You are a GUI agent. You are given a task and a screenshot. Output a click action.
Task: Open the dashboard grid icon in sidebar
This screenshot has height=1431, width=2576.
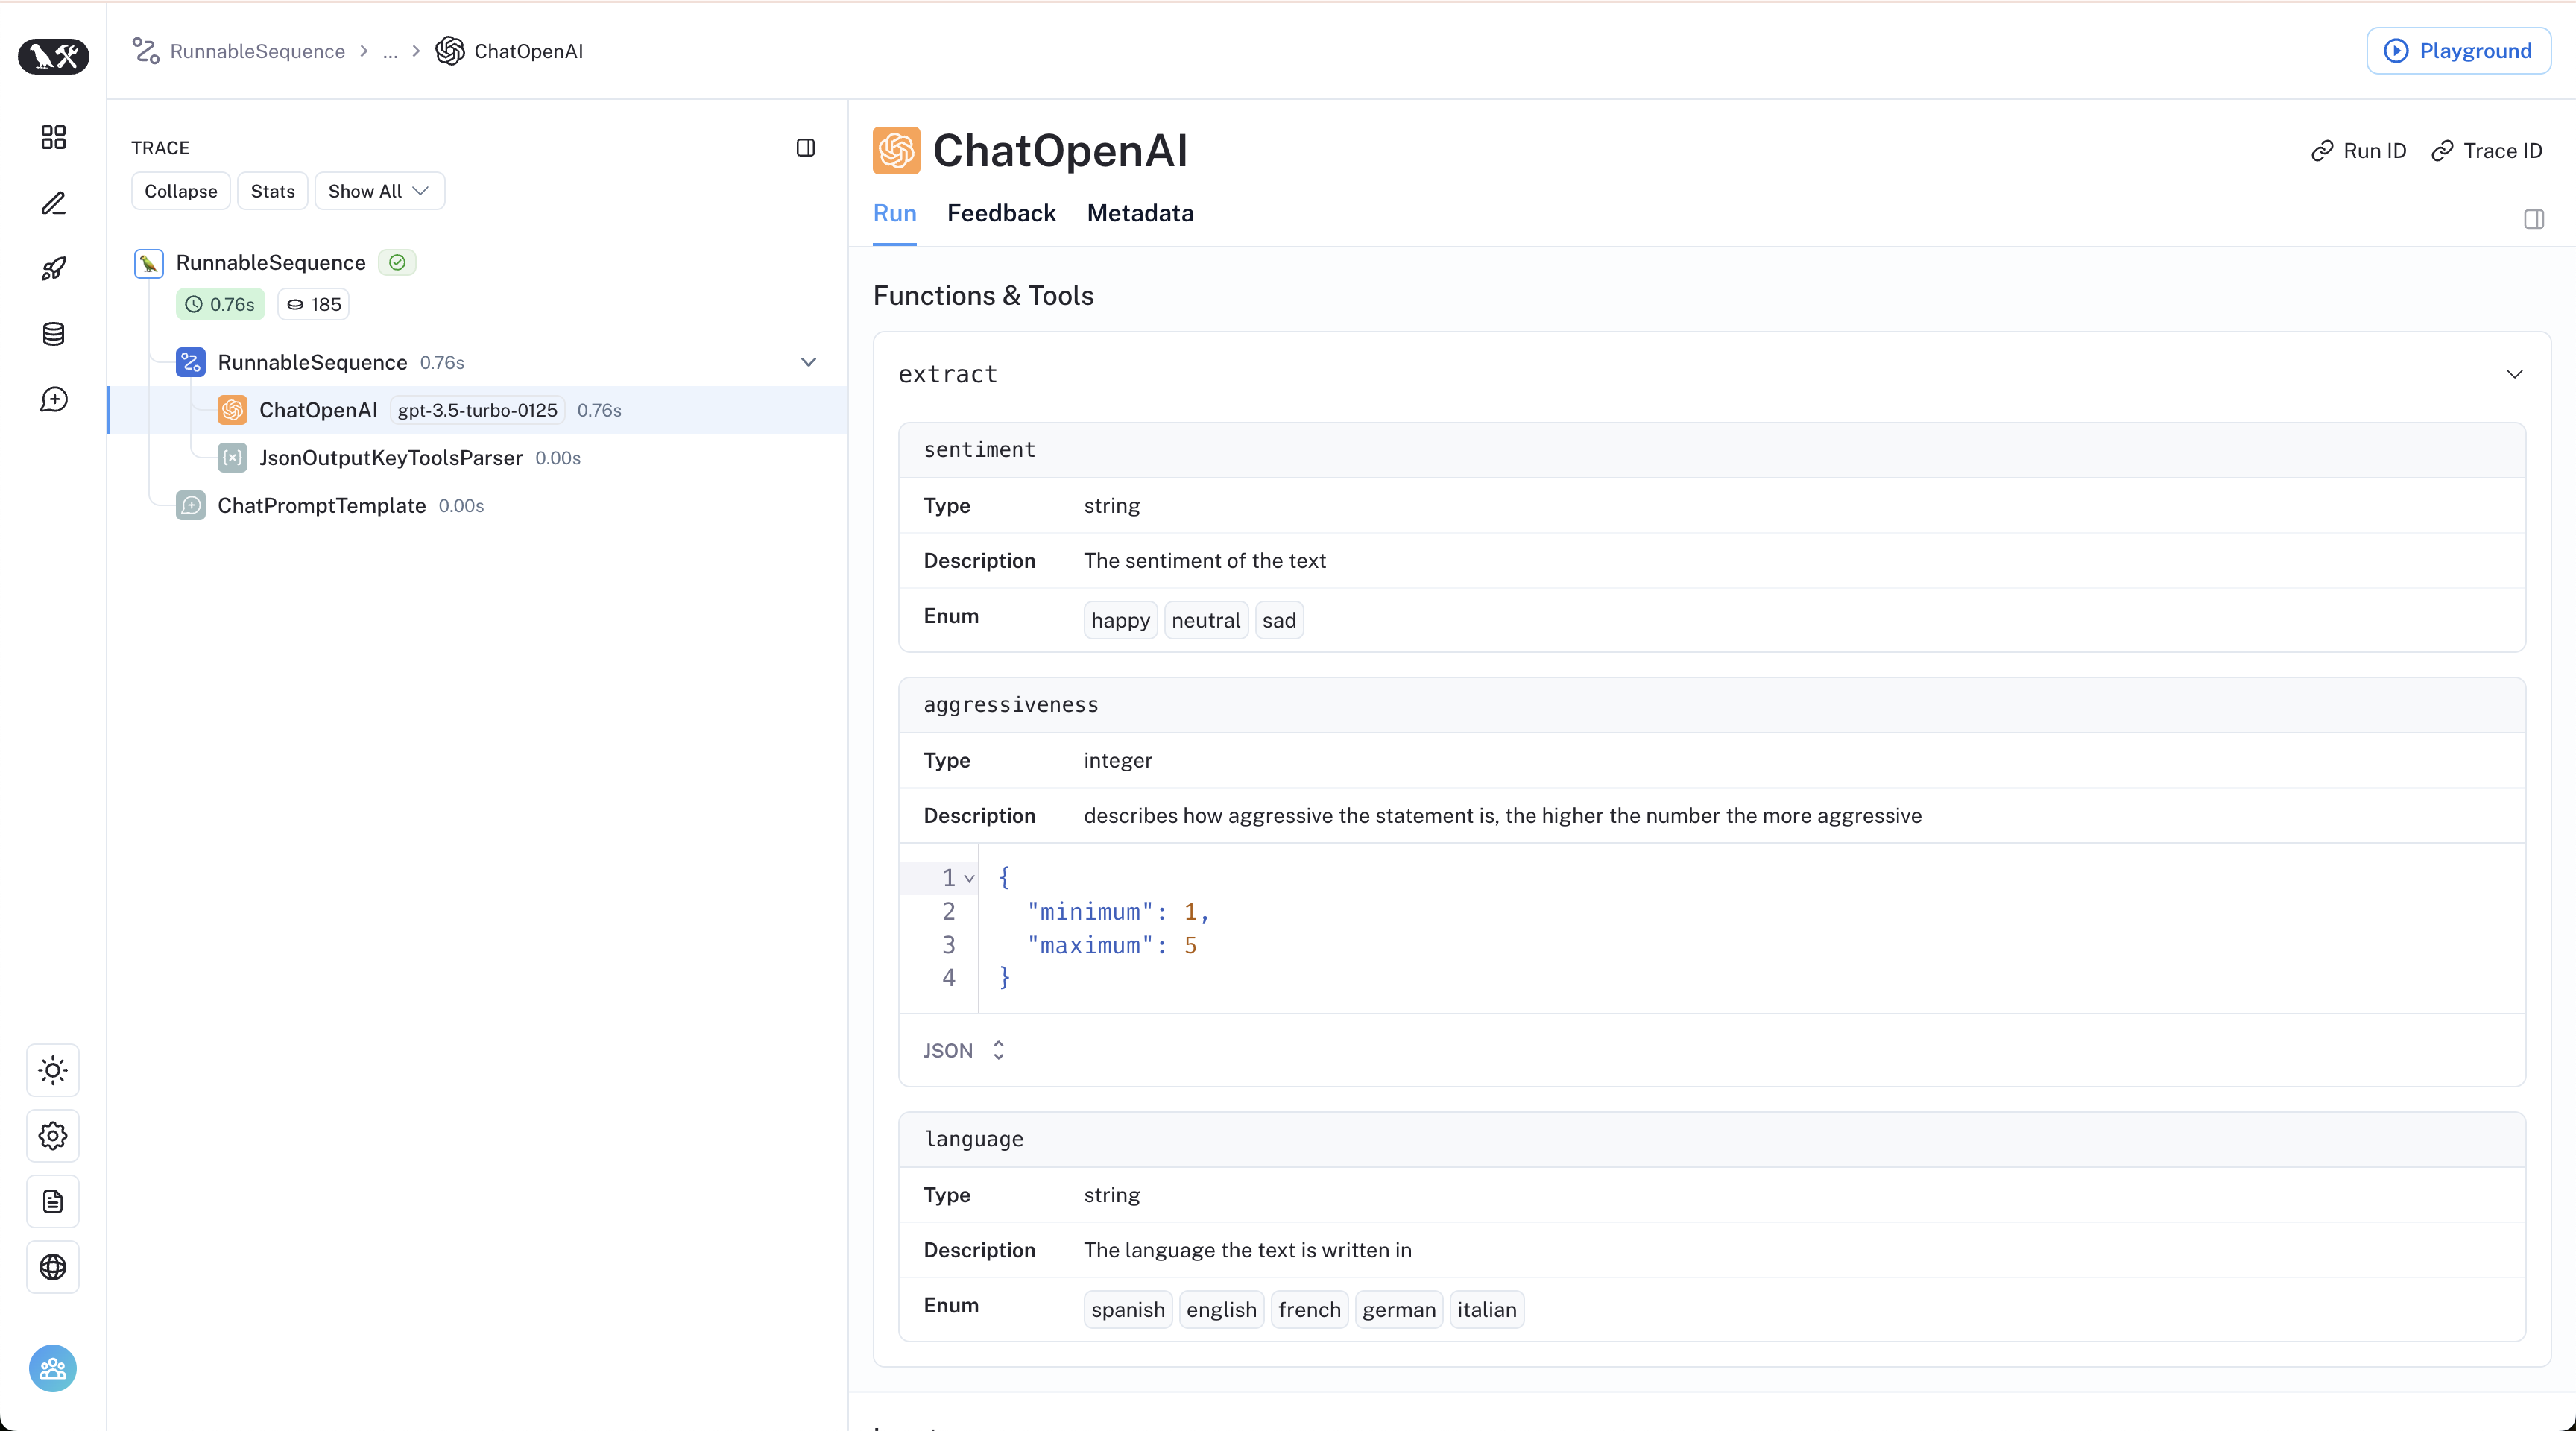(53, 137)
